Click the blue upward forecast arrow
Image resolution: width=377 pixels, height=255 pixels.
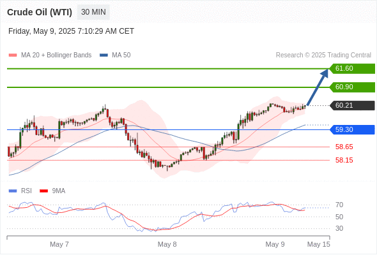click(318, 87)
